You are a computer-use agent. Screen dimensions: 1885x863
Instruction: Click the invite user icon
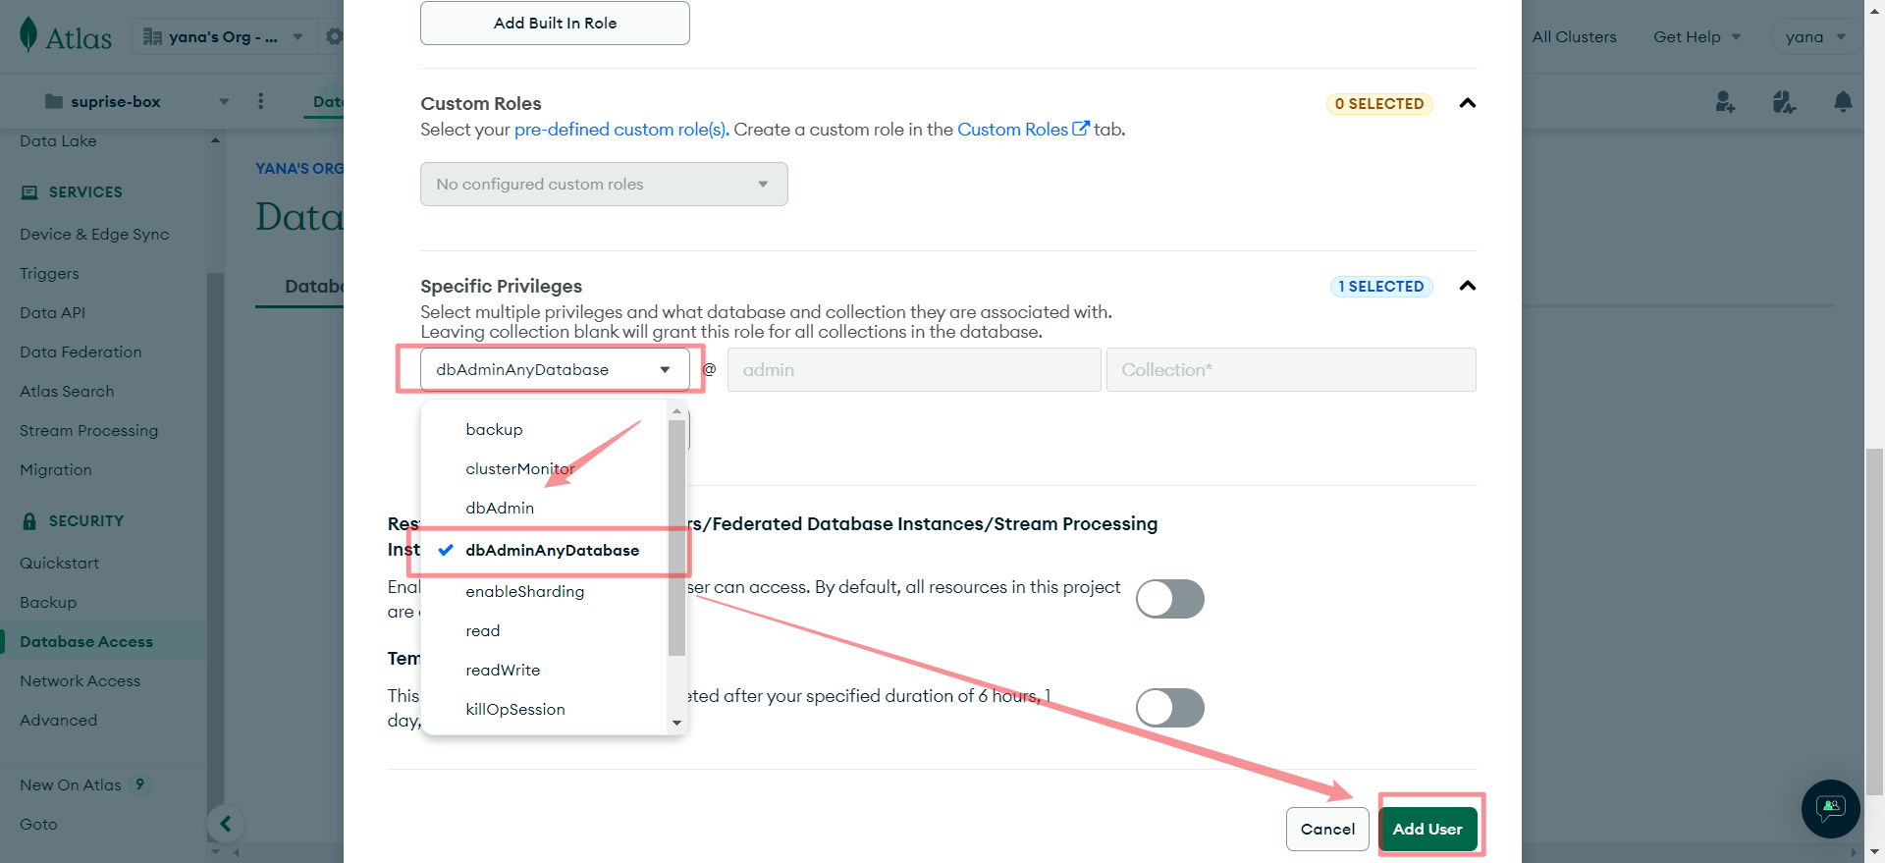(1725, 102)
